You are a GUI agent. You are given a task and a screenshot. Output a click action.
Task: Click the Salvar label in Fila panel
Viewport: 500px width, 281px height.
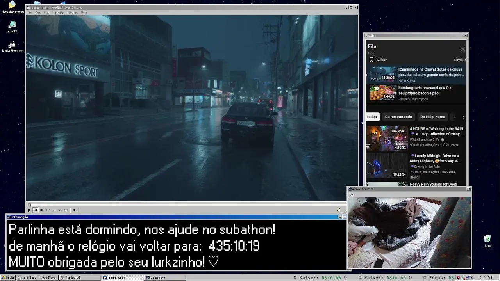pyautogui.click(x=381, y=60)
